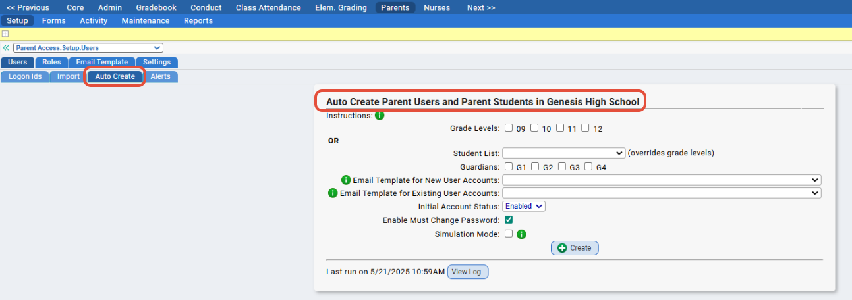The height and width of the screenshot is (300, 852).
Task: Tick the G1 guardian checkbox
Action: click(x=509, y=167)
